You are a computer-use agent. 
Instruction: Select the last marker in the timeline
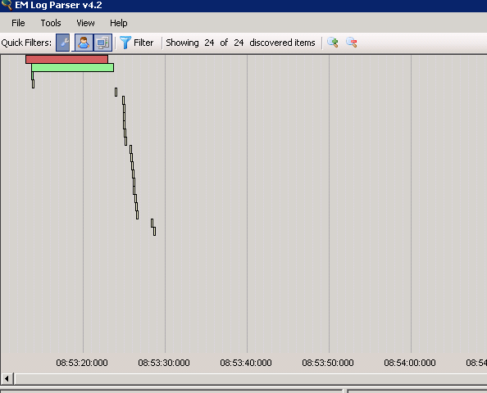(155, 231)
